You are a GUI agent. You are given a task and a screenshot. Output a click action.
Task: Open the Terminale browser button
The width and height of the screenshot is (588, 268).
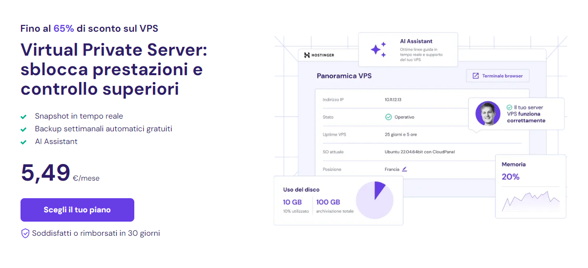[x=498, y=76]
